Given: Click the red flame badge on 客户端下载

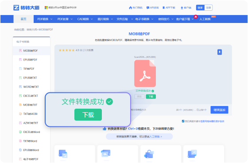Looking at the screenshot, I should pyautogui.click(x=196, y=17).
